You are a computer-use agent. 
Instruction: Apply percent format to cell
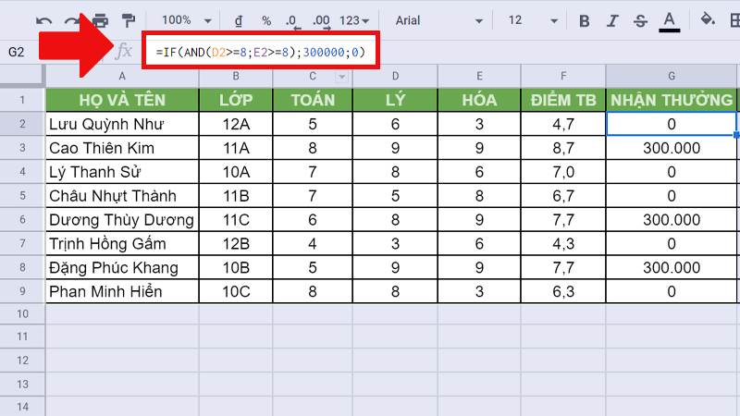click(266, 20)
